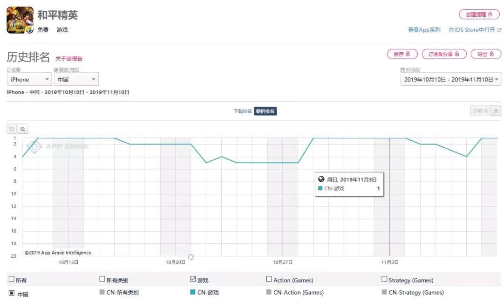The image size is (503, 302).
Task: Open the date range dropdown 2019年10月10日
Action: (x=450, y=79)
